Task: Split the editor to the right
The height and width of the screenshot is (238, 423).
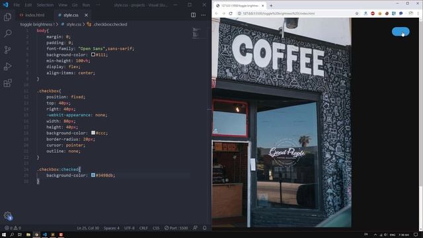Action: coord(193,15)
